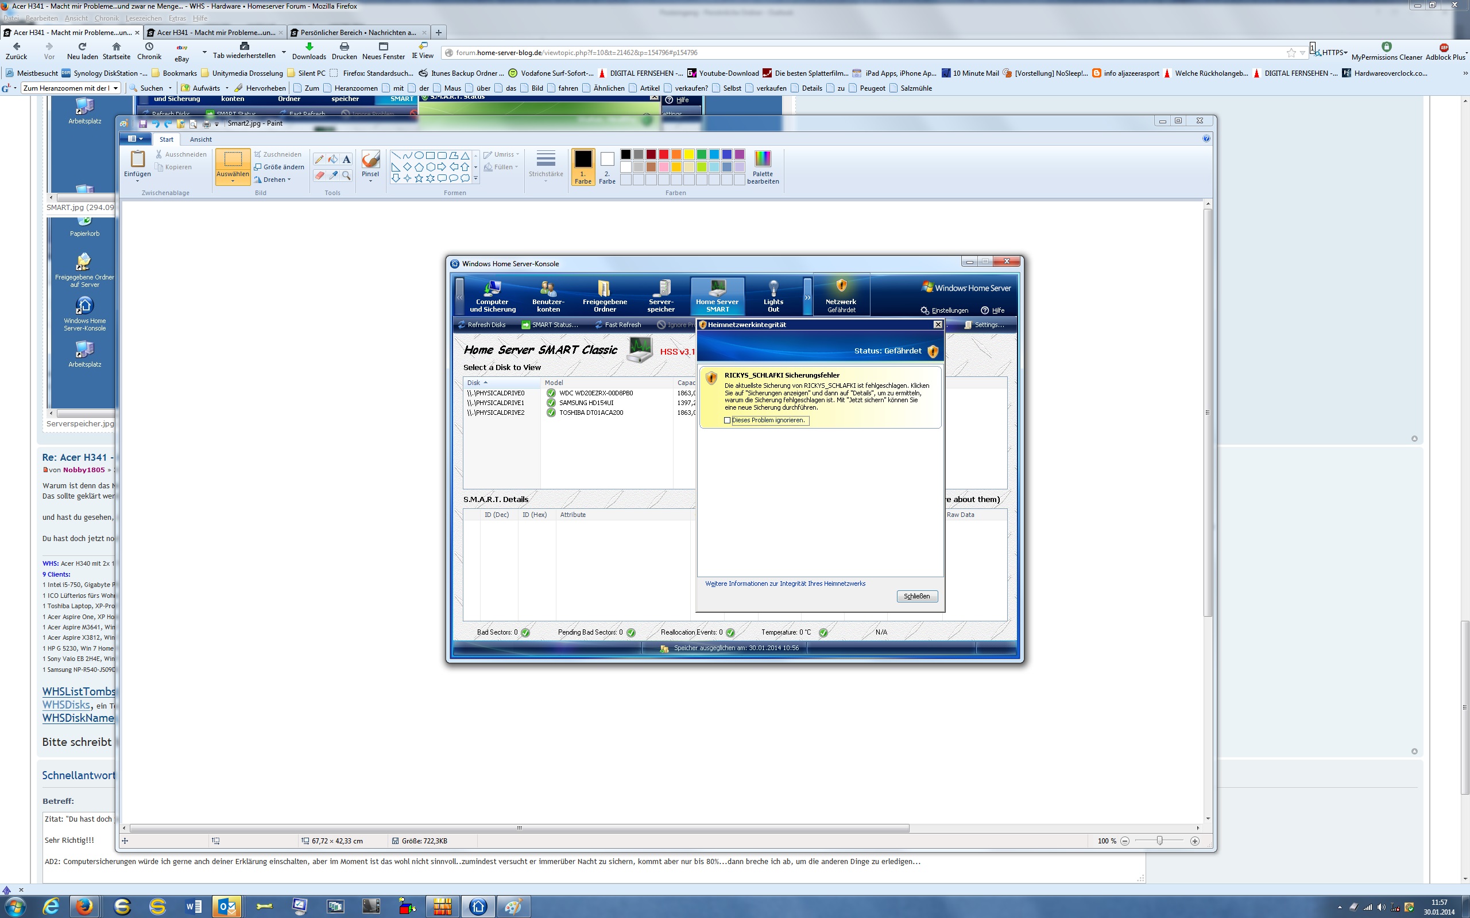Pick the red color swatch in Farben
This screenshot has width=1470, height=918.
[663, 154]
